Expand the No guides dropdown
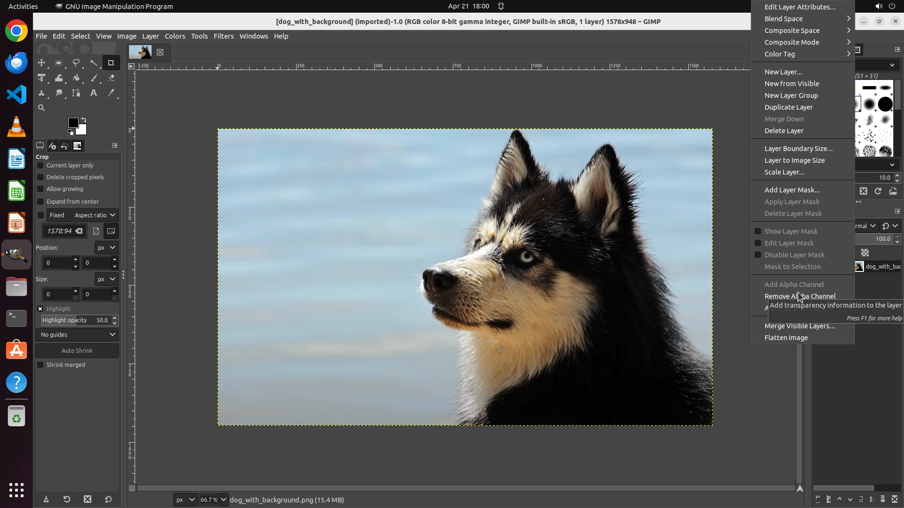Viewport: 904px width, 508px height. [77, 335]
